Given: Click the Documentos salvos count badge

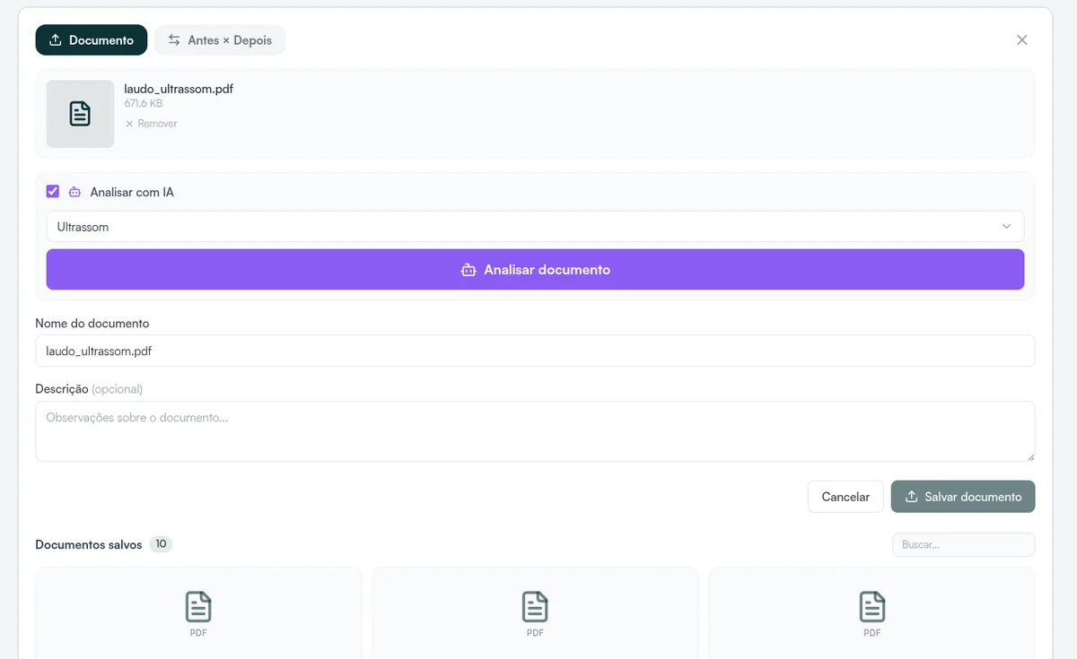Looking at the screenshot, I should (x=161, y=544).
